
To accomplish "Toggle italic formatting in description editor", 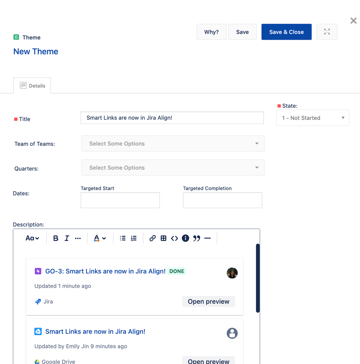I will (67, 238).
